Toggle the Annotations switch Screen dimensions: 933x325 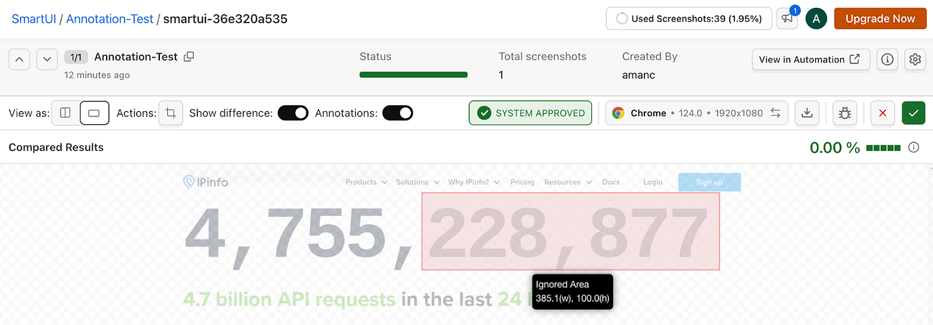click(x=398, y=113)
